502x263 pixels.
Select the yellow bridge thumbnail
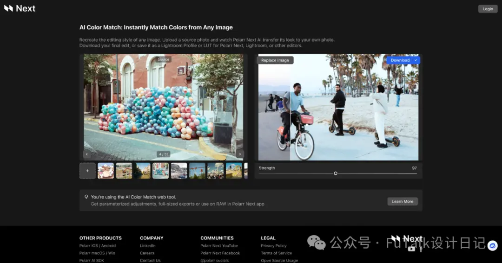[234, 171]
